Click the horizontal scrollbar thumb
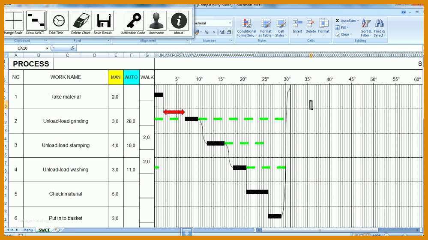 (319, 230)
